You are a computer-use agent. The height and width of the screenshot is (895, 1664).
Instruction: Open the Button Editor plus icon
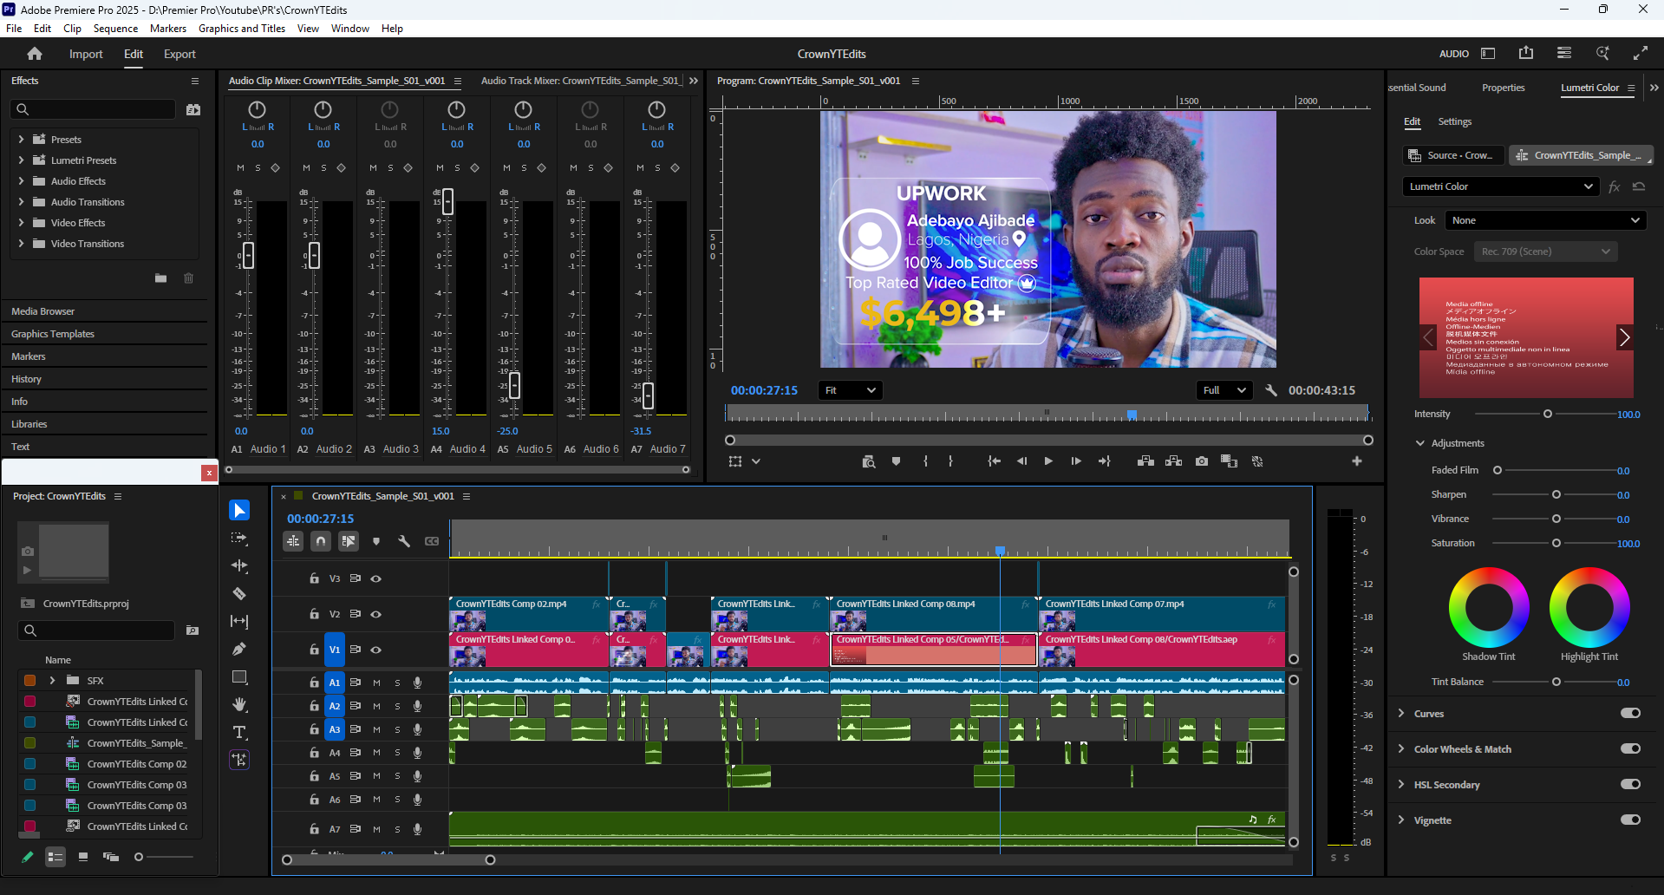[1357, 461]
